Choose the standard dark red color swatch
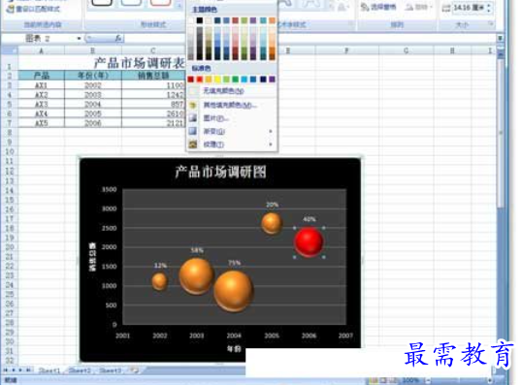This screenshot has height=385, width=522. (x=191, y=80)
